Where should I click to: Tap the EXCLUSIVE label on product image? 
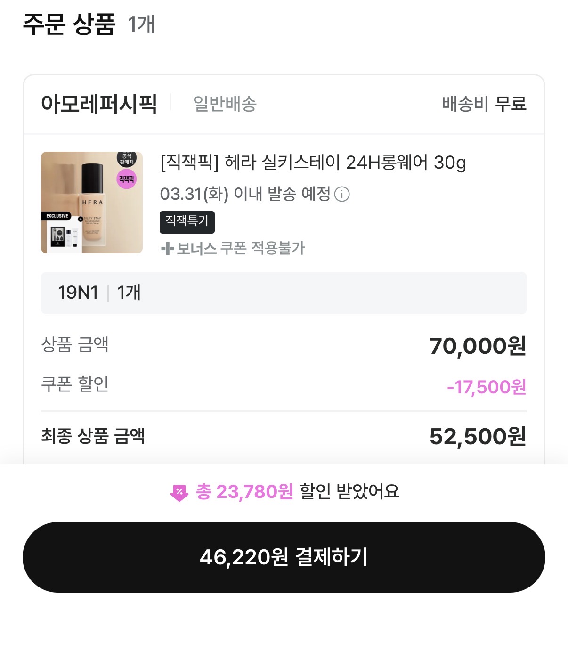pos(57,216)
